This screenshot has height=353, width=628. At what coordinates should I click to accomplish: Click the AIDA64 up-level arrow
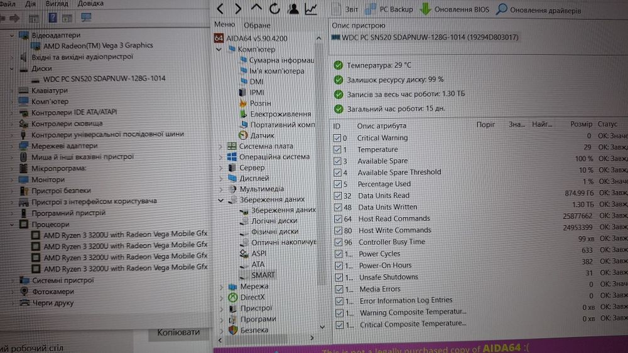(x=256, y=8)
